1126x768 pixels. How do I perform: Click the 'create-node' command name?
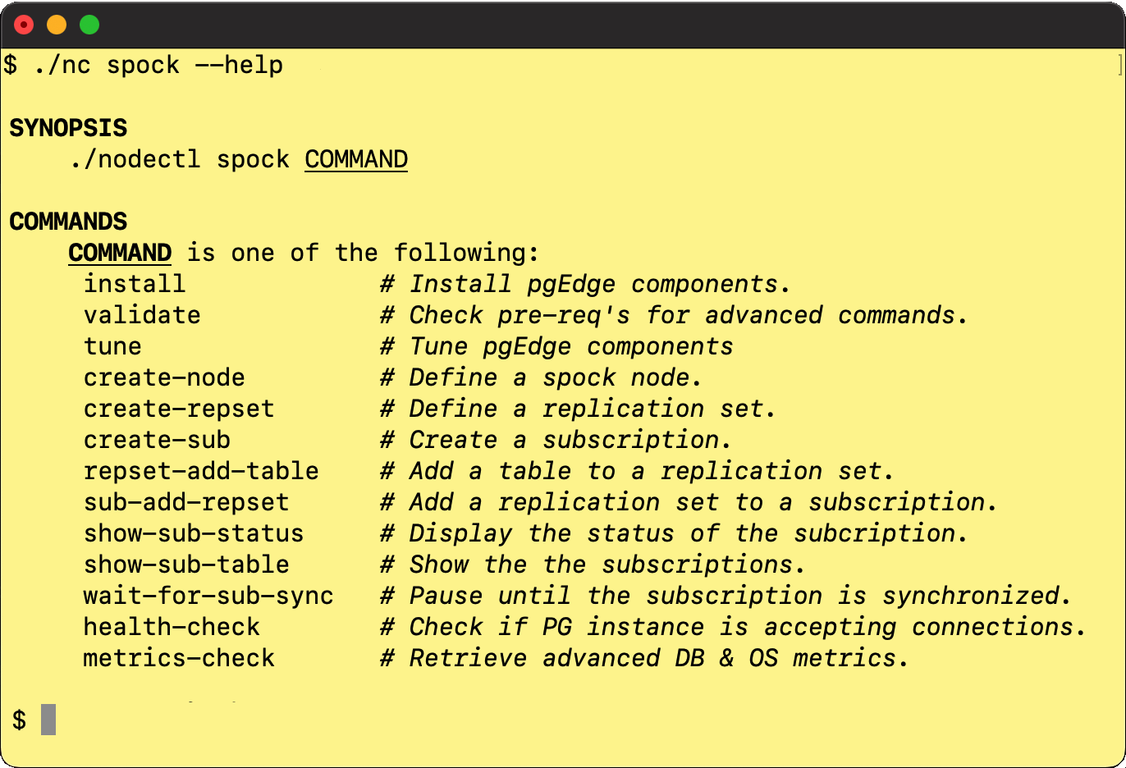(x=164, y=377)
